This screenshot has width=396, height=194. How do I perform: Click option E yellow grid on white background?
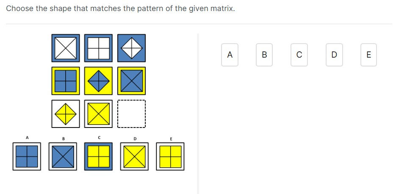pos(170,156)
